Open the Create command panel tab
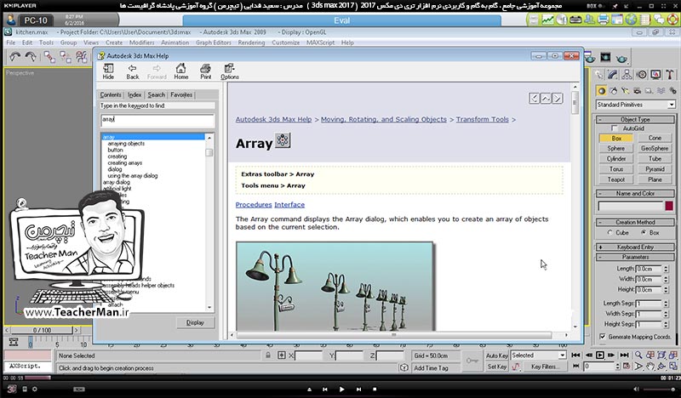This screenshot has width=681, height=398. click(x=599, y=75)
